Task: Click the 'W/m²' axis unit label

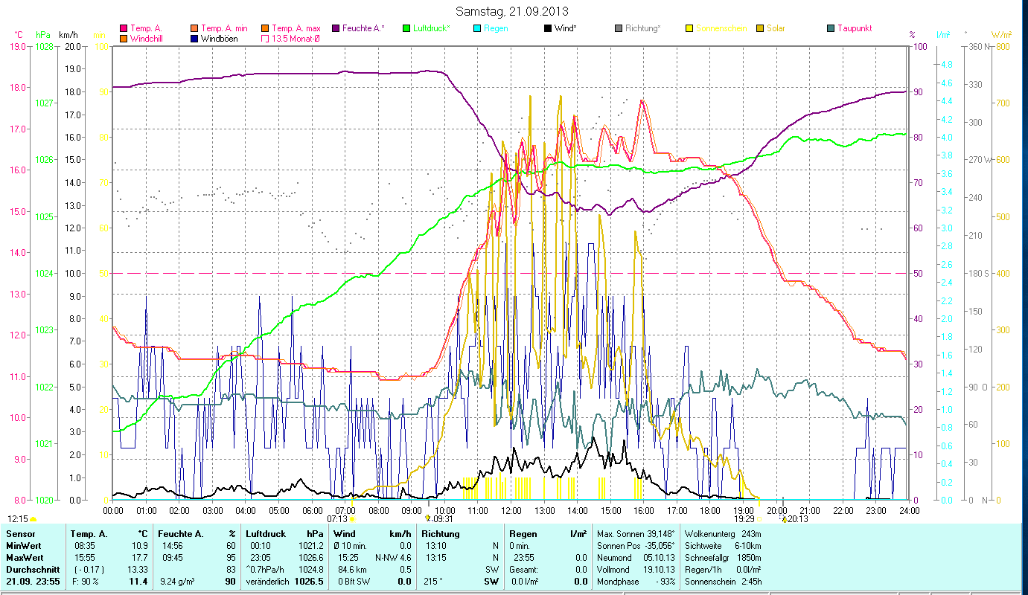Action: coord(1002,34)
